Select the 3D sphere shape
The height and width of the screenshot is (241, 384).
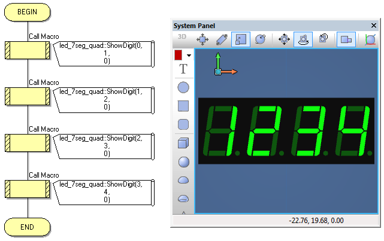pyautogui.click(x=184, y=162)
